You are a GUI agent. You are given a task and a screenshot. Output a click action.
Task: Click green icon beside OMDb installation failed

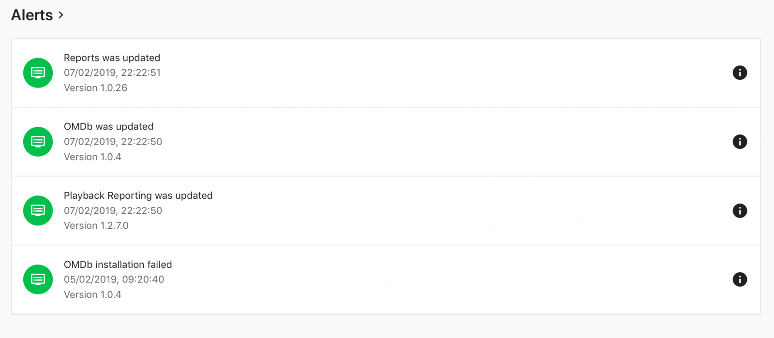[x=38, y=279]
